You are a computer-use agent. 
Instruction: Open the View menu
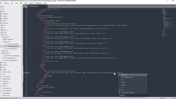pos(16,3)
